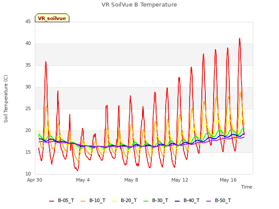
Task: Toggle the B-05_T legend entry
Action: coord(61,200)
